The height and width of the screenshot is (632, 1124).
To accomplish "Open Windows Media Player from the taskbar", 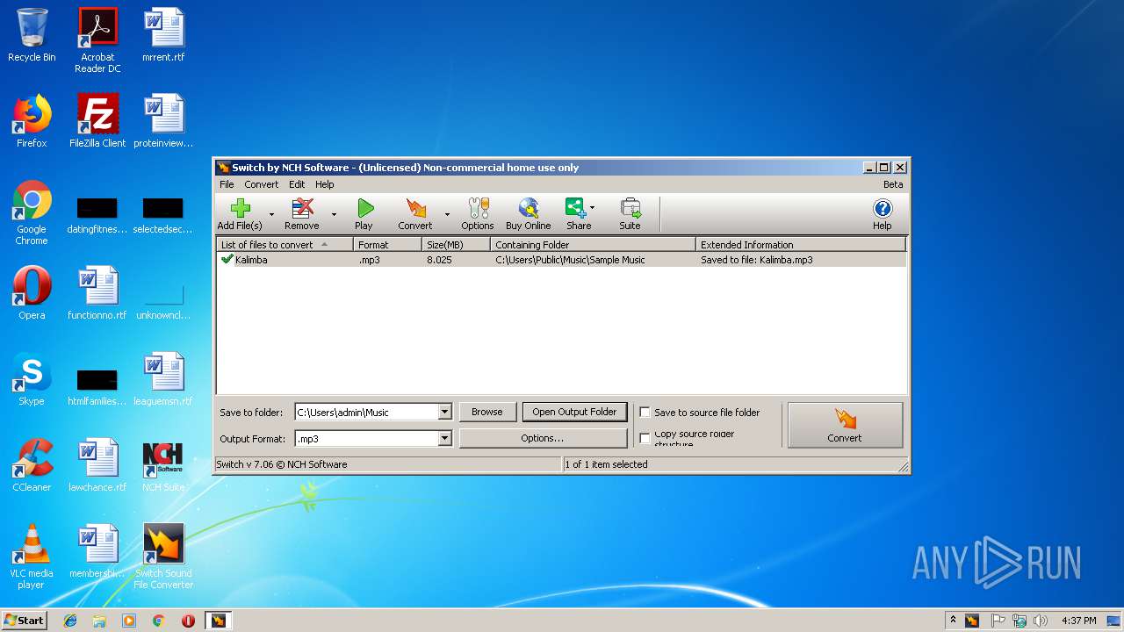I will coord(129,621).
